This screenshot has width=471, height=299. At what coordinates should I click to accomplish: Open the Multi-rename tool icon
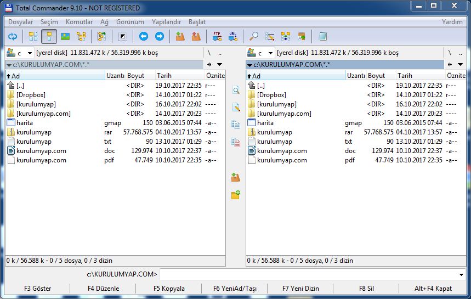[x=270, y=37]
